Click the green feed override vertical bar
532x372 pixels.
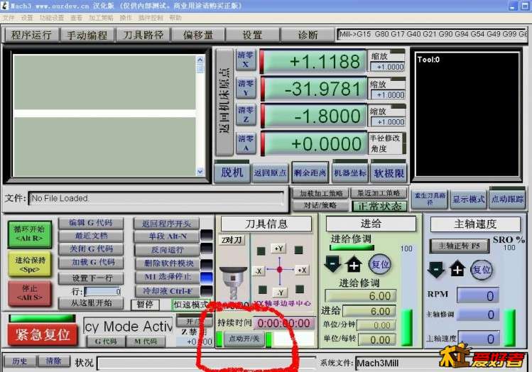(x=406, y=327)
